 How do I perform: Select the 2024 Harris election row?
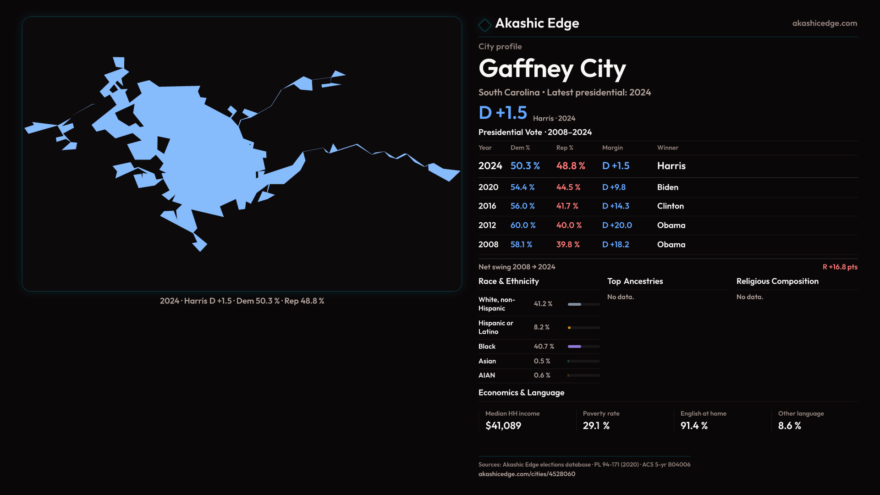point(667,166)
